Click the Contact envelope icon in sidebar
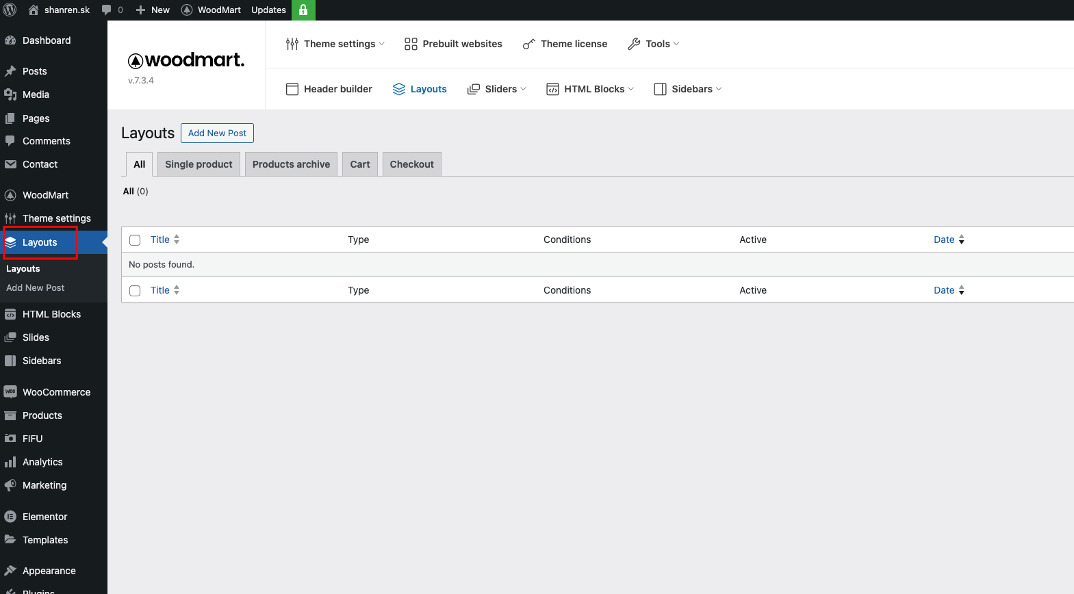 (x=10, y=164)
